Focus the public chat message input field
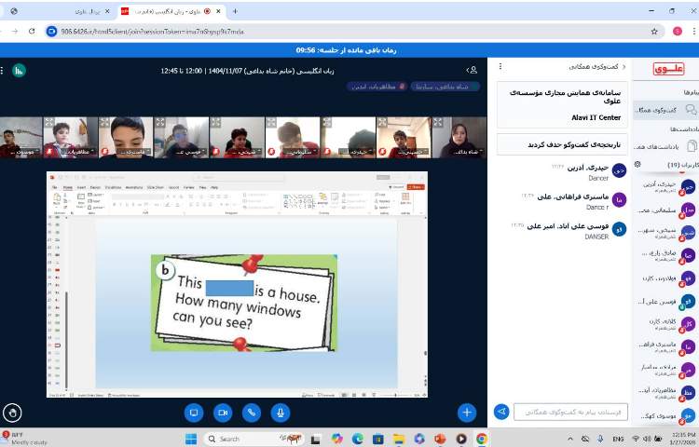Image resolution: width=699 pixels, height=447 pixels. [570, 412]
